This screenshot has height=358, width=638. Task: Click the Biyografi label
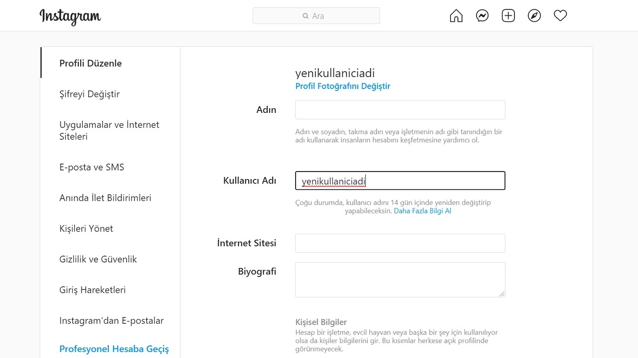coord(257,271)
